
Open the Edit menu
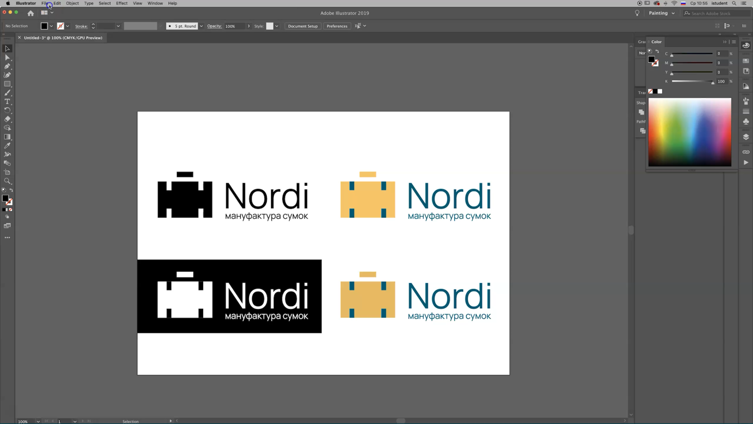(x=57, y=3)
